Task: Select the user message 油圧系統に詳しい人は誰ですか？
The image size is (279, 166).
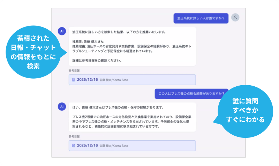Action: click(201, 18)
